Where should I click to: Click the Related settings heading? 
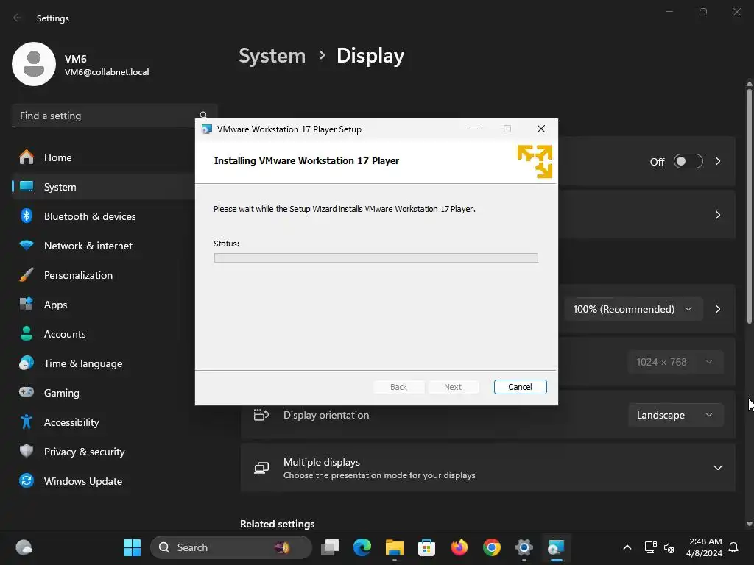pyautogui.click(x=278, y=524)
